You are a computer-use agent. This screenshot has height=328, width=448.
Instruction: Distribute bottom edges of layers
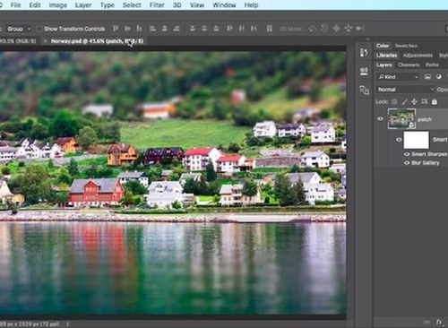(216, 29)
